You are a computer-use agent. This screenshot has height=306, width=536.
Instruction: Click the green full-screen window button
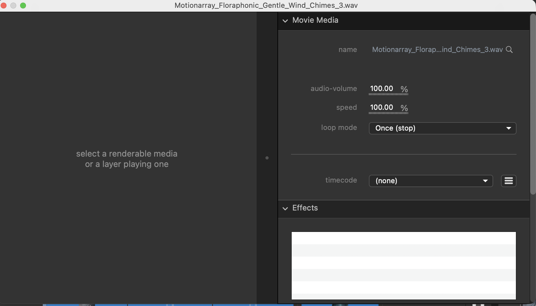click(23, 6)
